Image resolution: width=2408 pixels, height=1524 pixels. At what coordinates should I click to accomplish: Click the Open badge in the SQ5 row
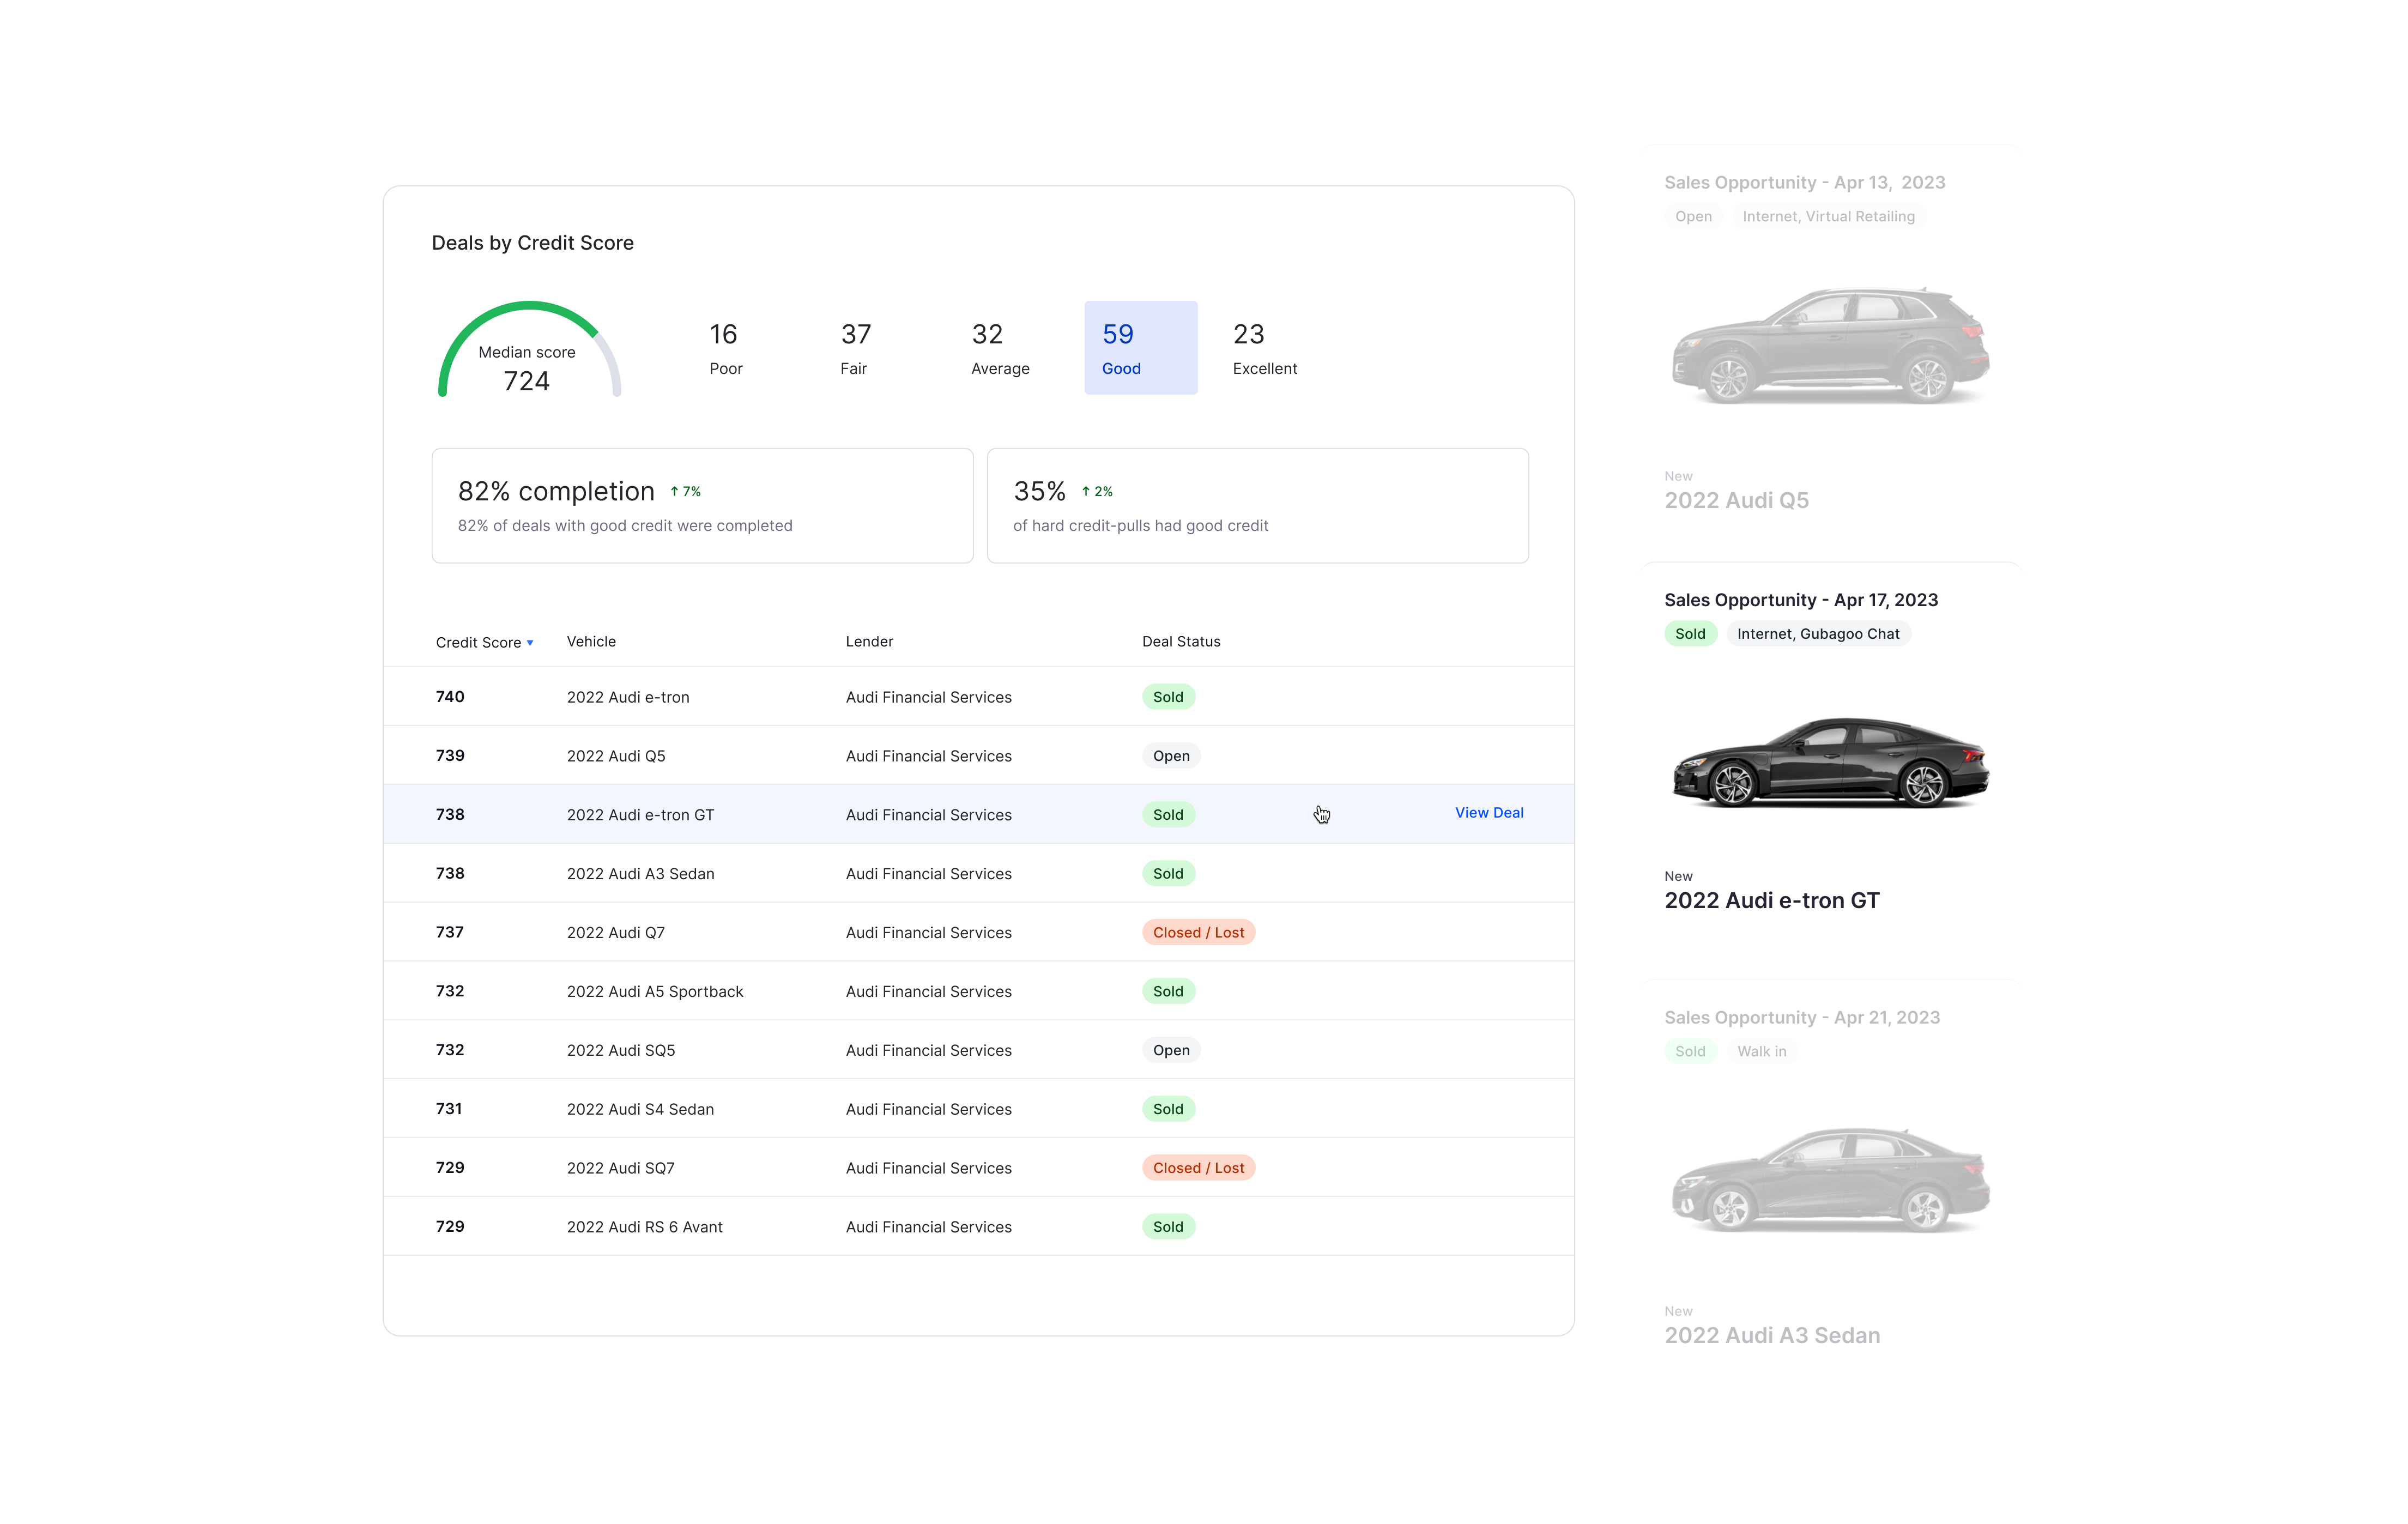tap(1171, 1051)
